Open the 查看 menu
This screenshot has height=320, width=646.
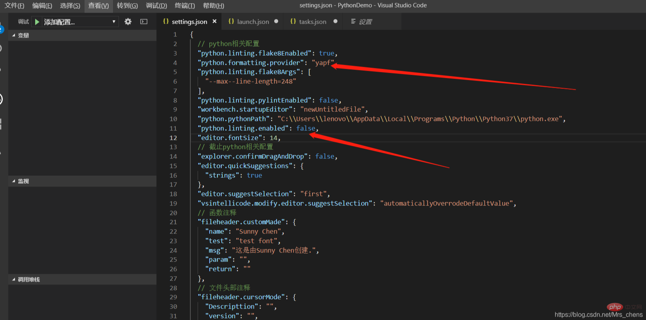coord(98,6)
